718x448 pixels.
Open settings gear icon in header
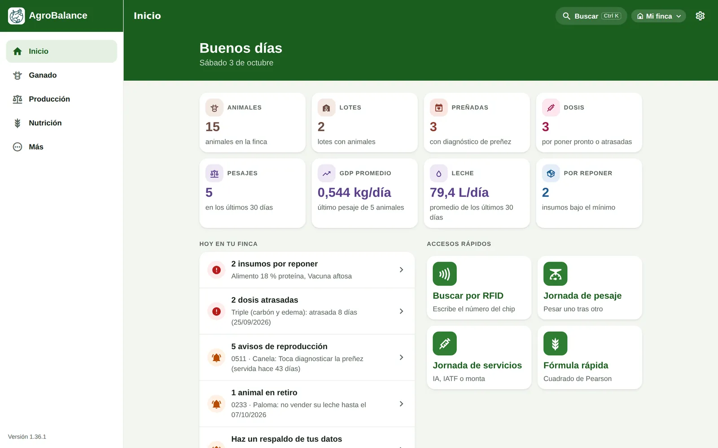coord(700,16)
